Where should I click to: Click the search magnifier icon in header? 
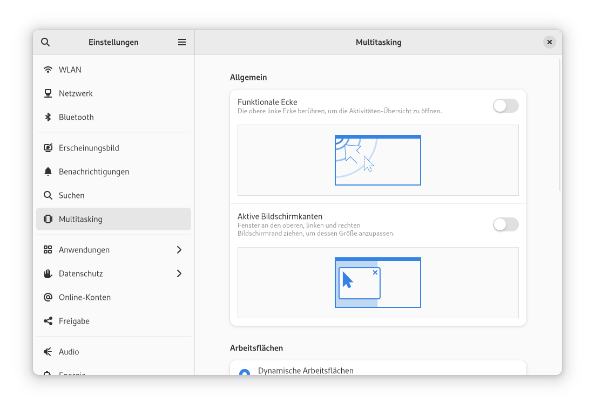45,42
